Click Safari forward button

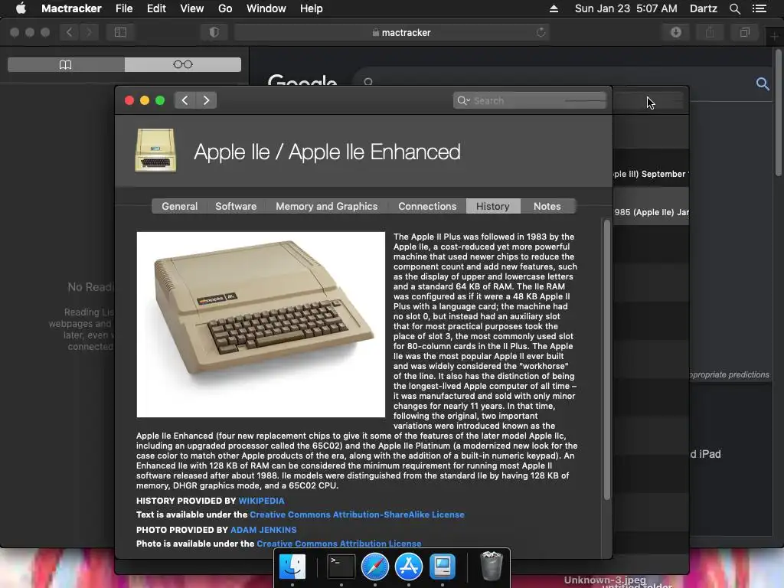[89, 32]
